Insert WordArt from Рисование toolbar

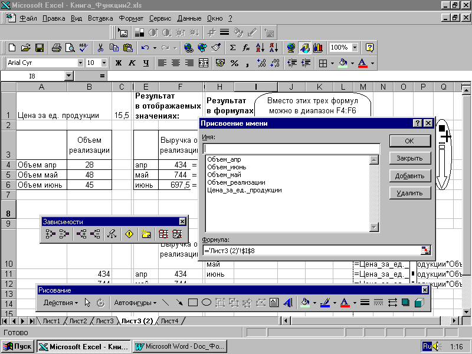(288, 303)
